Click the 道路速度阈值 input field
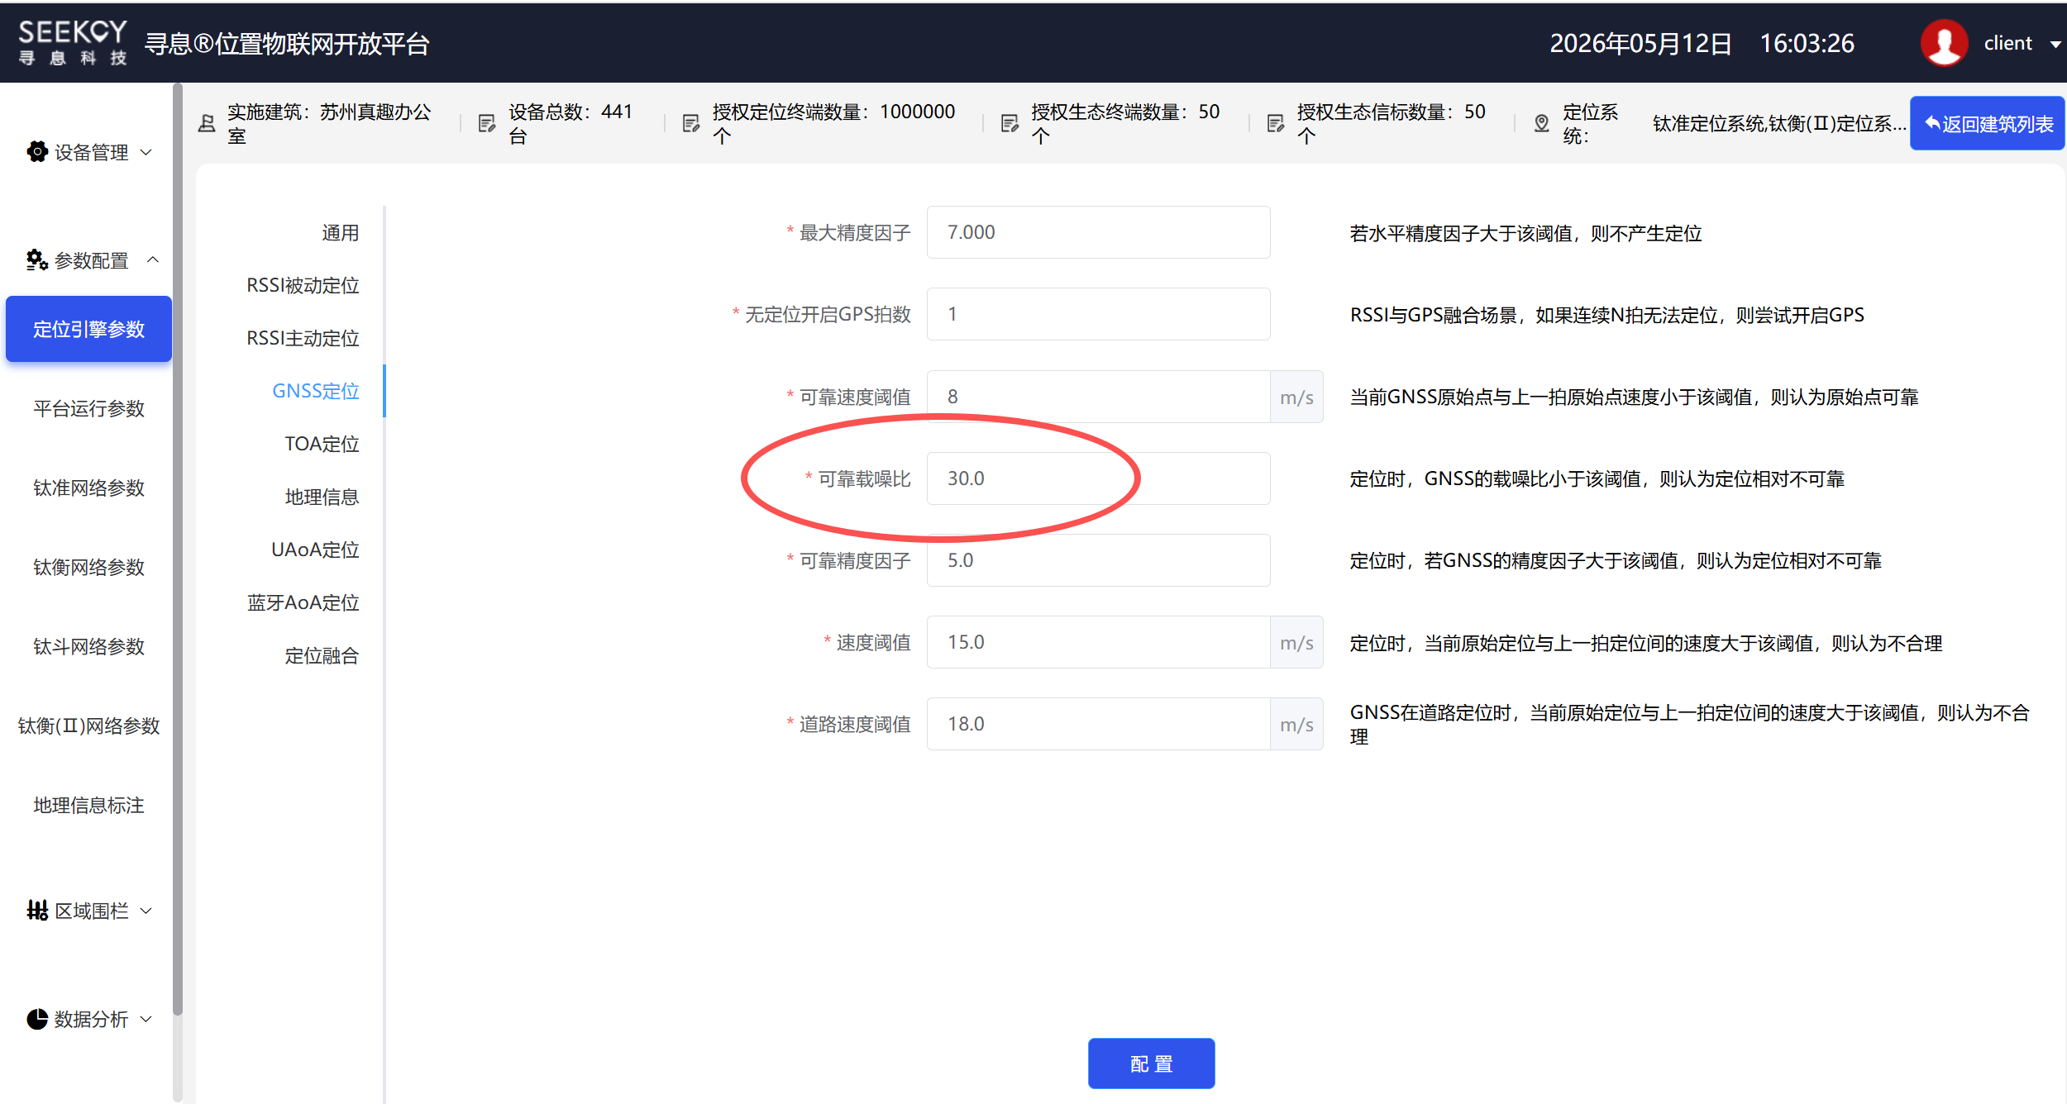The image size is (2067, 1104). (1098, 724)
